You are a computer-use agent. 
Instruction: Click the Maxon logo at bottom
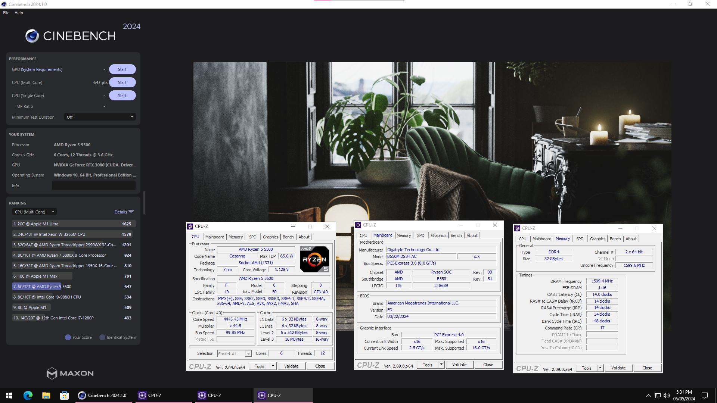(x=70, y=373)
